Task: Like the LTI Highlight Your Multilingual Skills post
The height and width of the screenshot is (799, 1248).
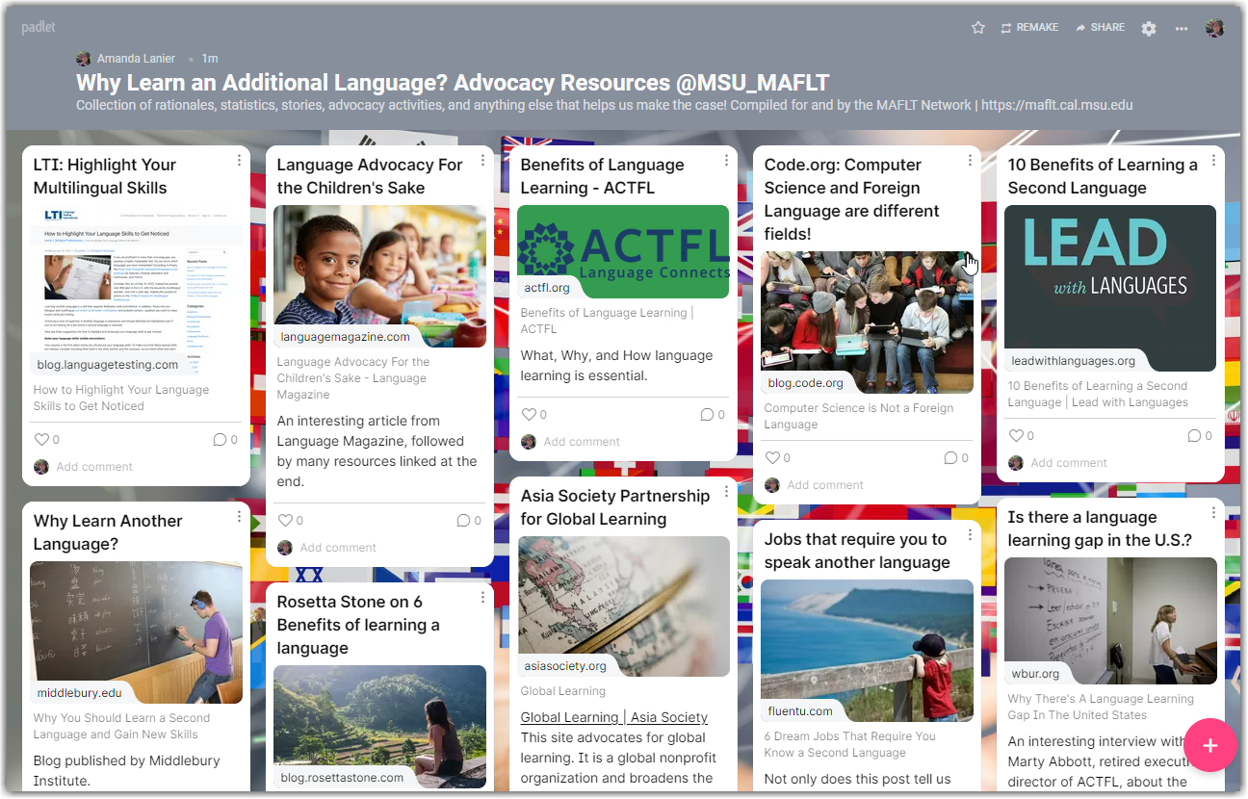Action: click(41, 440)
